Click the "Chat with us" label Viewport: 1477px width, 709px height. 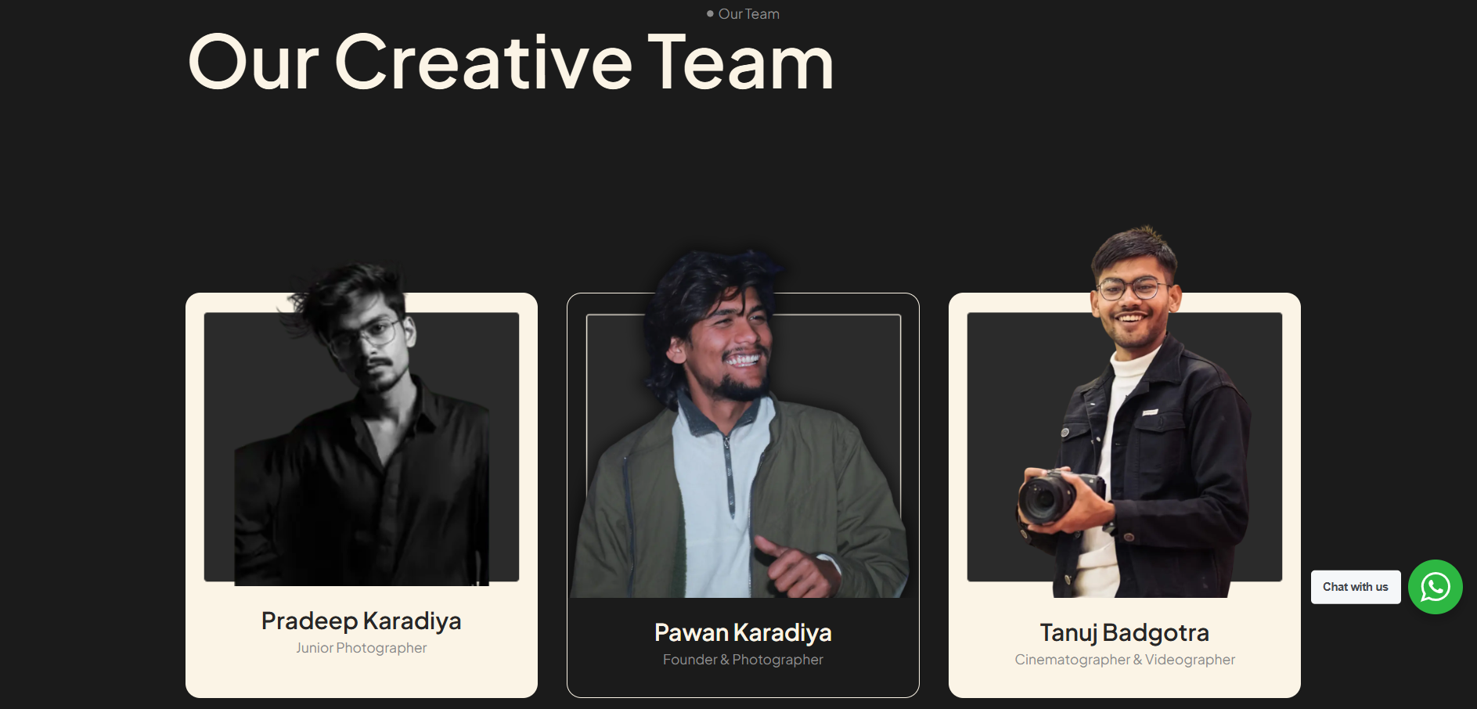(x=1356, y=587)
